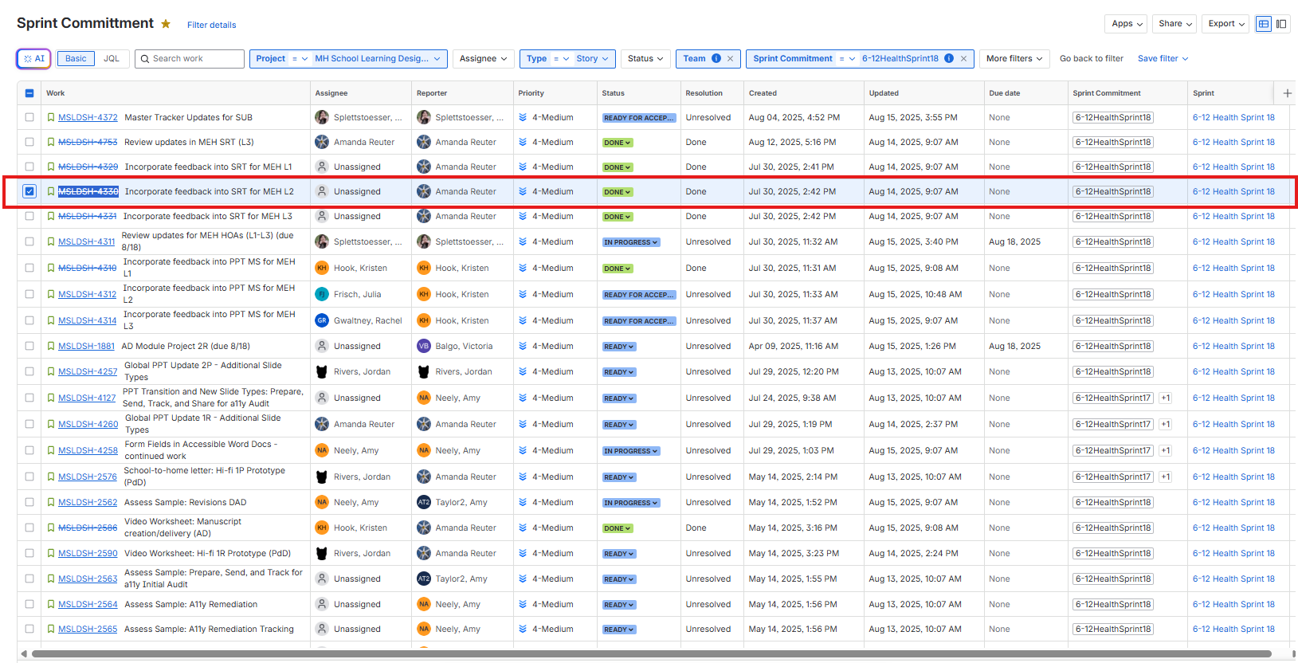
Task: Sort by the Created column header
Action: (x=763, y=93)
